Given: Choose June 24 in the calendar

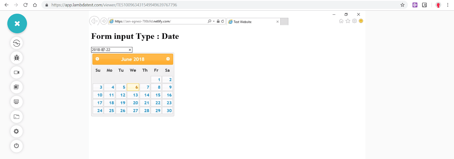Looking at the screenshot, I should [x=98, y=111].
